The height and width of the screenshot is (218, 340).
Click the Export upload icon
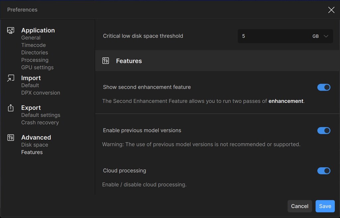tap(11, 108)
